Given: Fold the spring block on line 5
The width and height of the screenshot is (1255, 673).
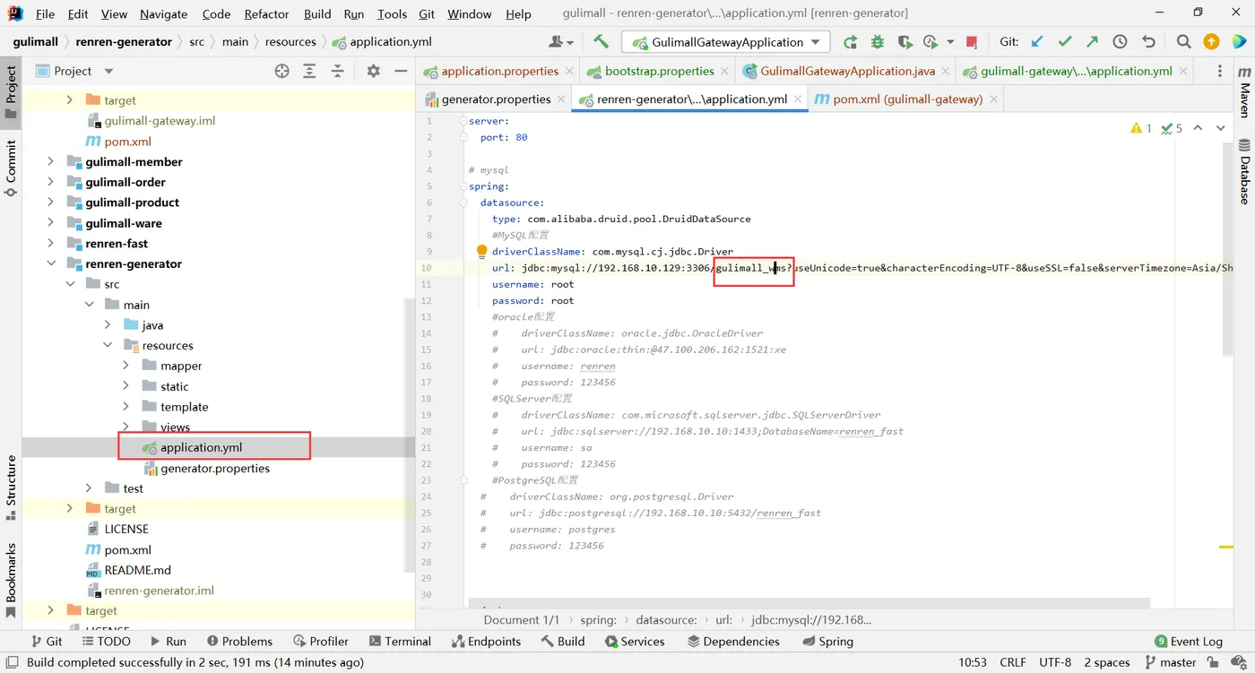Looking at the screenshot, I should tap(463, 186).
